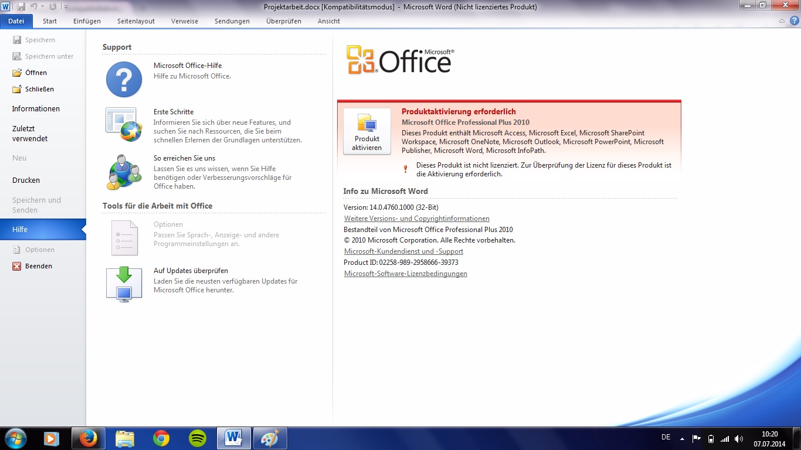The width and height of the screenshot is (801, 450).
Task: Open the quick access toolbar customize dropdown
Action: [66, 7]
